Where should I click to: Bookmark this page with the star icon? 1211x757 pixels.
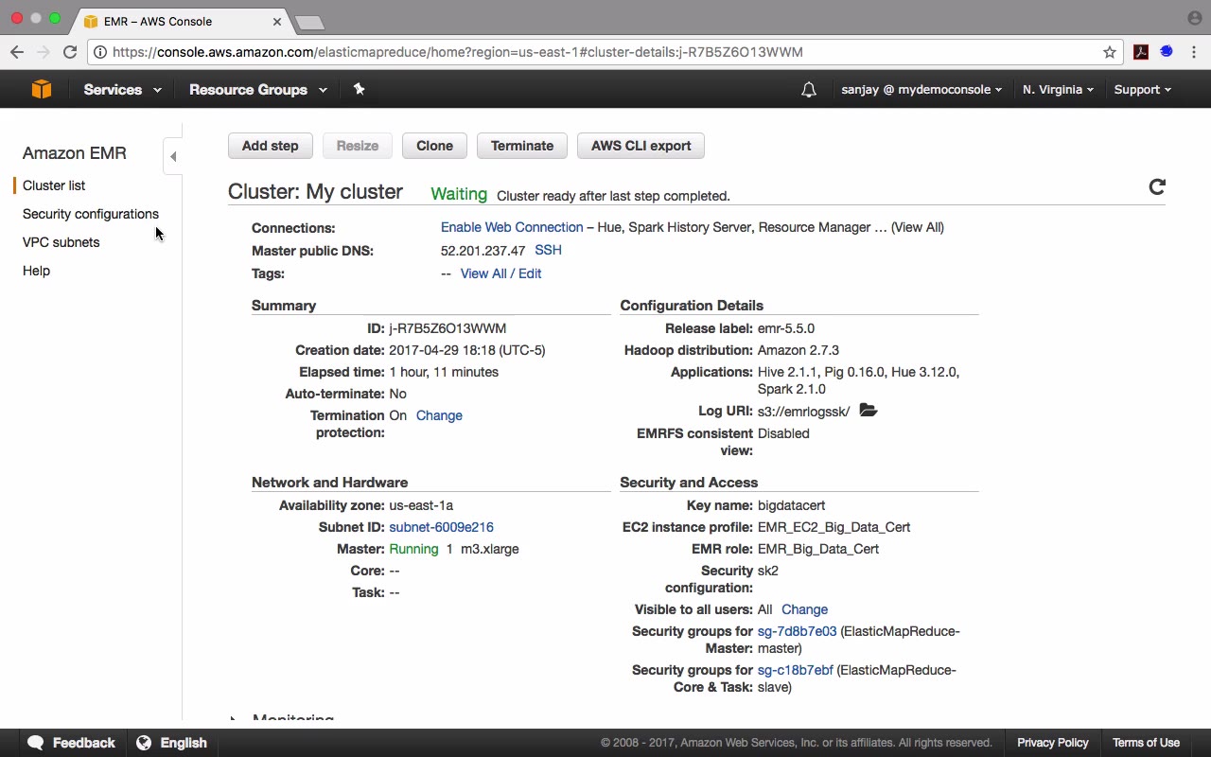pos(1110,52)
